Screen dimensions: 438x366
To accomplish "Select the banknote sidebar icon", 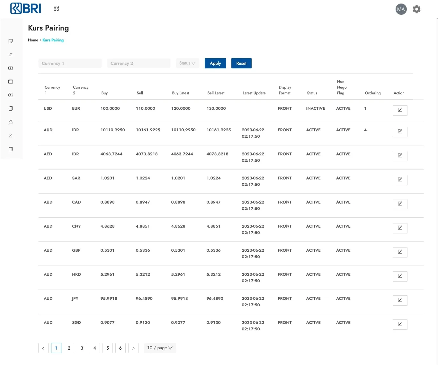I will (x=11, y=68).
